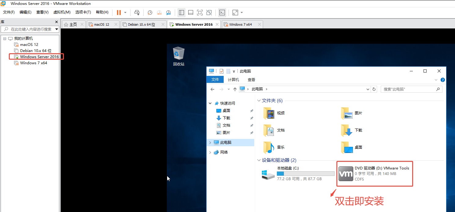
Task: Open the snapshot manager
Action: pyautogui.click(x=168, y=13)
